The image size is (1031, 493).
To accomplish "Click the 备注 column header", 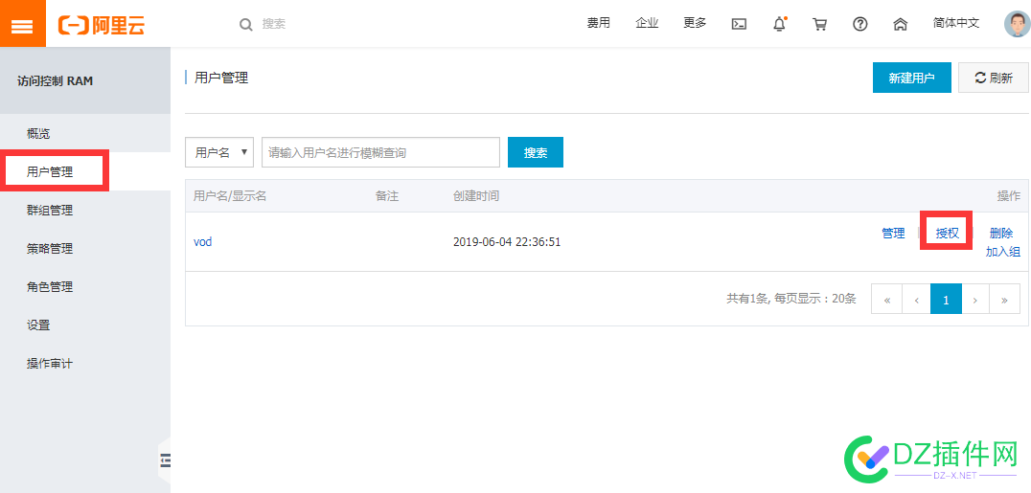I will [x=387, y=196].
